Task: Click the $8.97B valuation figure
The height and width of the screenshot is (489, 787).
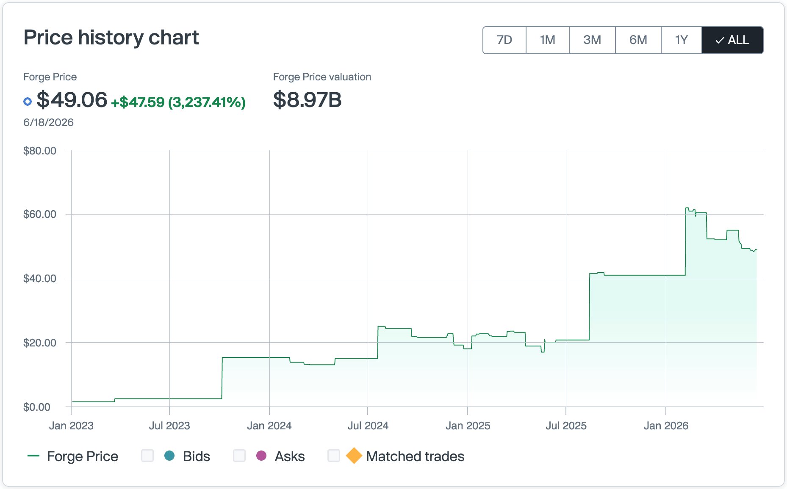Action: pyautogui.click(x=308, y=100)
